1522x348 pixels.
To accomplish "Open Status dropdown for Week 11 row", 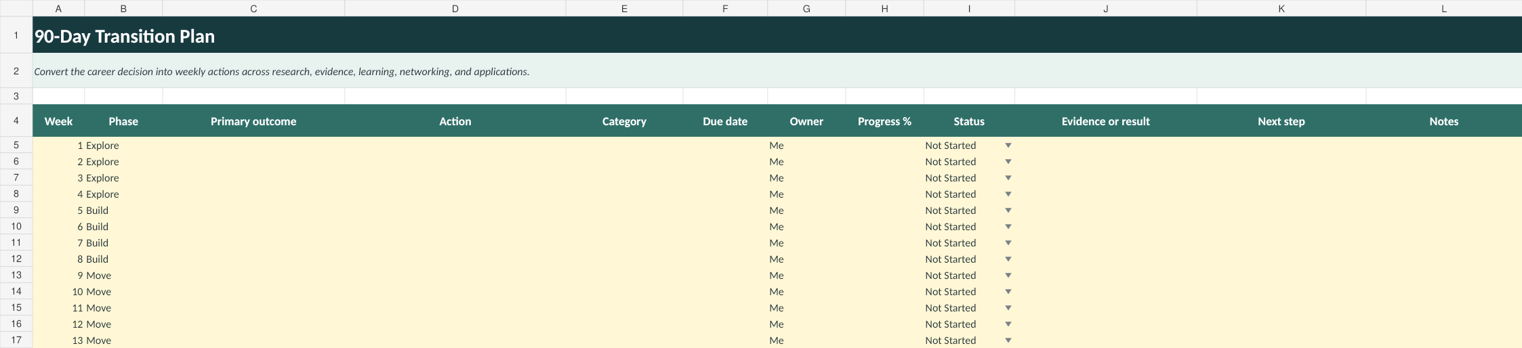I will point(1008,308).
